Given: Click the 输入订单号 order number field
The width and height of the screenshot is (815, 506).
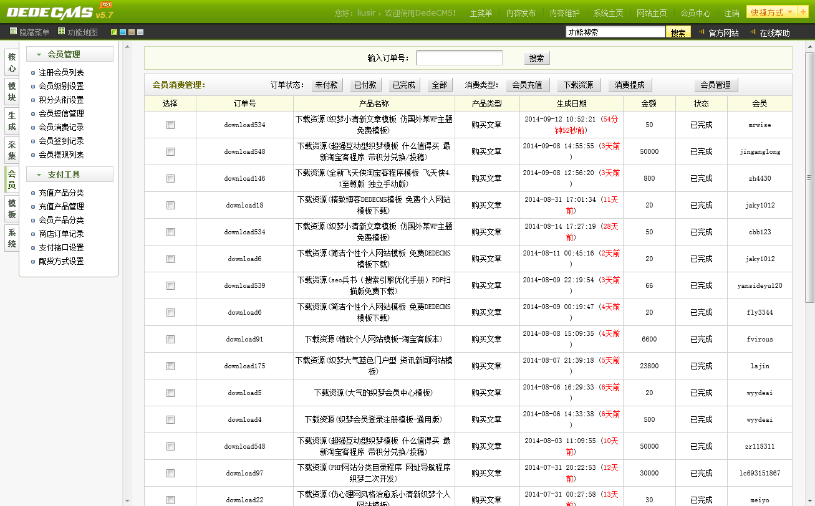Looking at the screenshot, I should pos(459,58).
